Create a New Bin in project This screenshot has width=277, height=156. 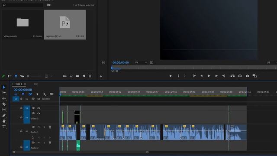pyautogui.click(x=77, y=76)
